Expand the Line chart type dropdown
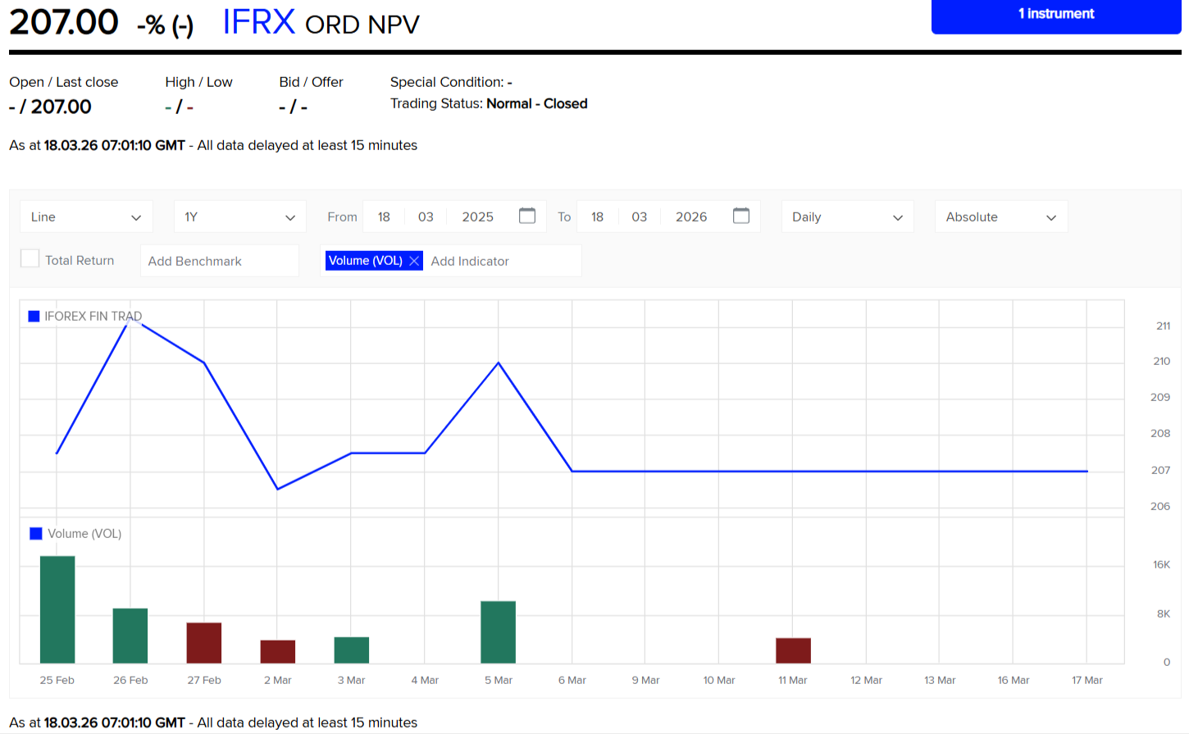 pos(86,217)
